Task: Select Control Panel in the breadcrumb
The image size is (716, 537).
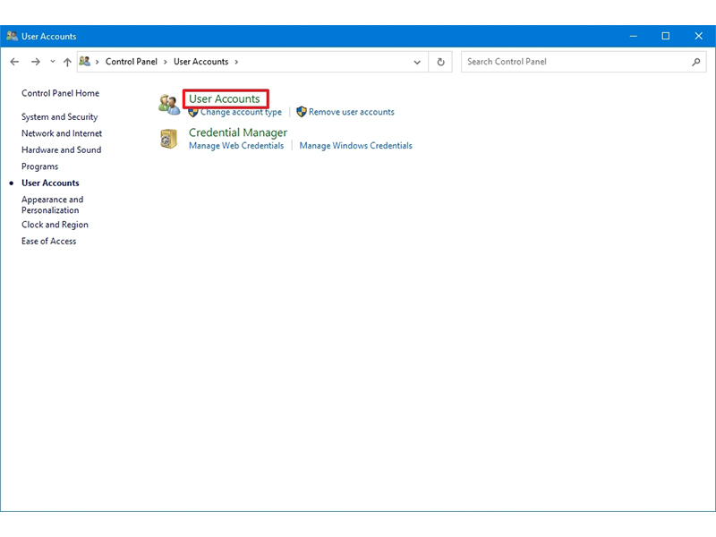Action: (131, 62)
